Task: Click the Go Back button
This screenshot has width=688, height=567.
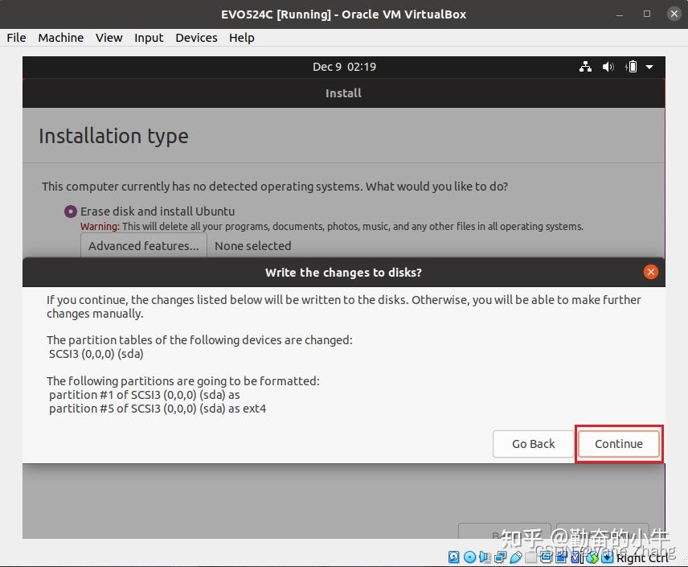Action: tap(533, 444)
